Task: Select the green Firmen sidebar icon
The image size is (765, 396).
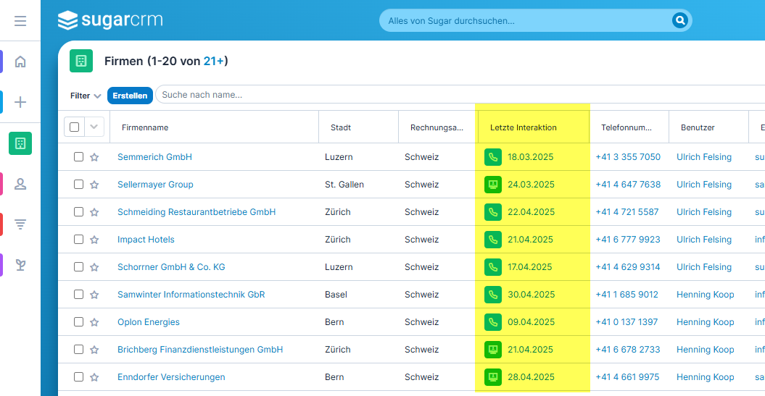Action: pos(20,143)
